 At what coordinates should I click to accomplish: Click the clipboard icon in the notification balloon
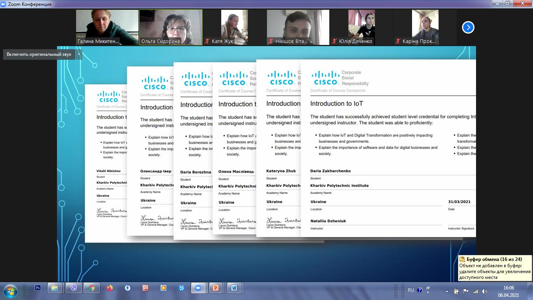[462, 259]
